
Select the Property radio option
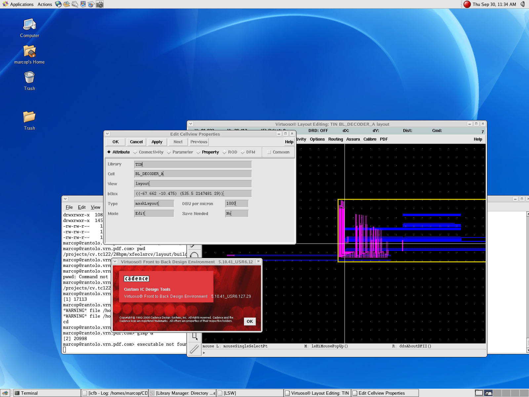pos(208,152)
